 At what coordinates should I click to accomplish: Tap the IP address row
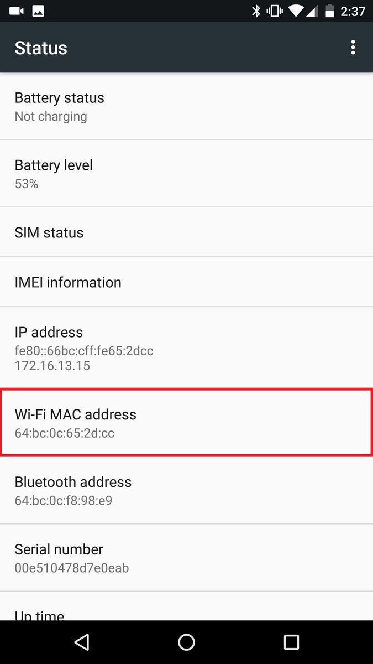pyautogui.click(x=186, y=347)
